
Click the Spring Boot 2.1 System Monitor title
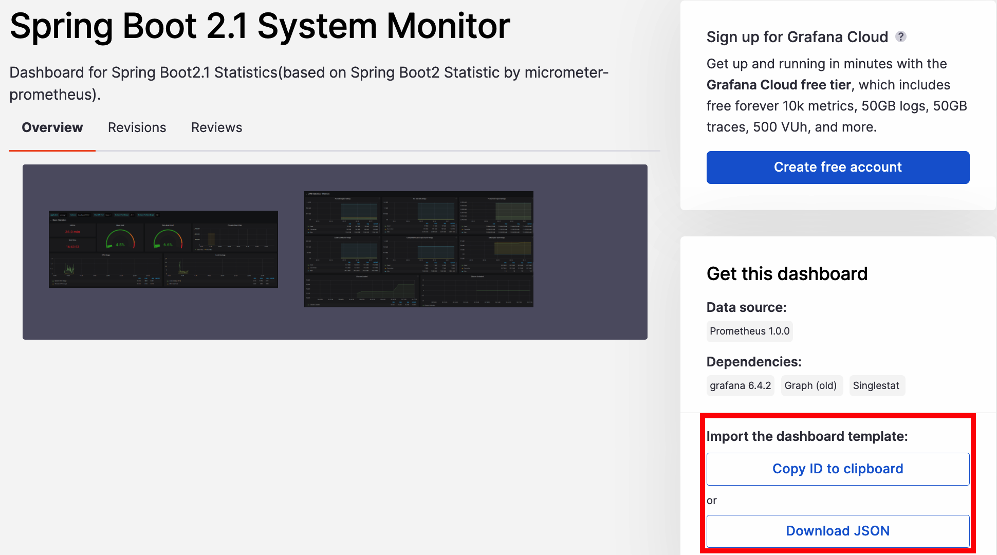[x=260, y=26]
